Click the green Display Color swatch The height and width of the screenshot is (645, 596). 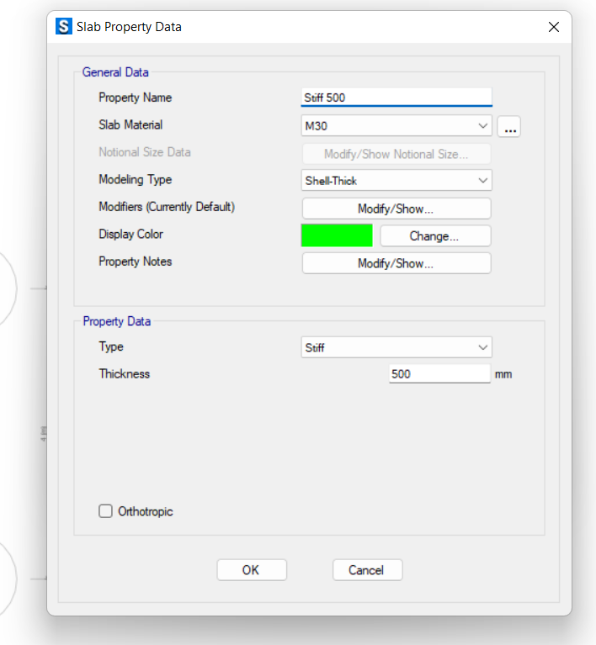click(337, 235)
